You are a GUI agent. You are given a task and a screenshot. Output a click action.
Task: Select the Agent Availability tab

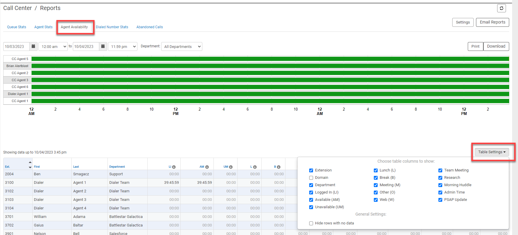point(74,27)
